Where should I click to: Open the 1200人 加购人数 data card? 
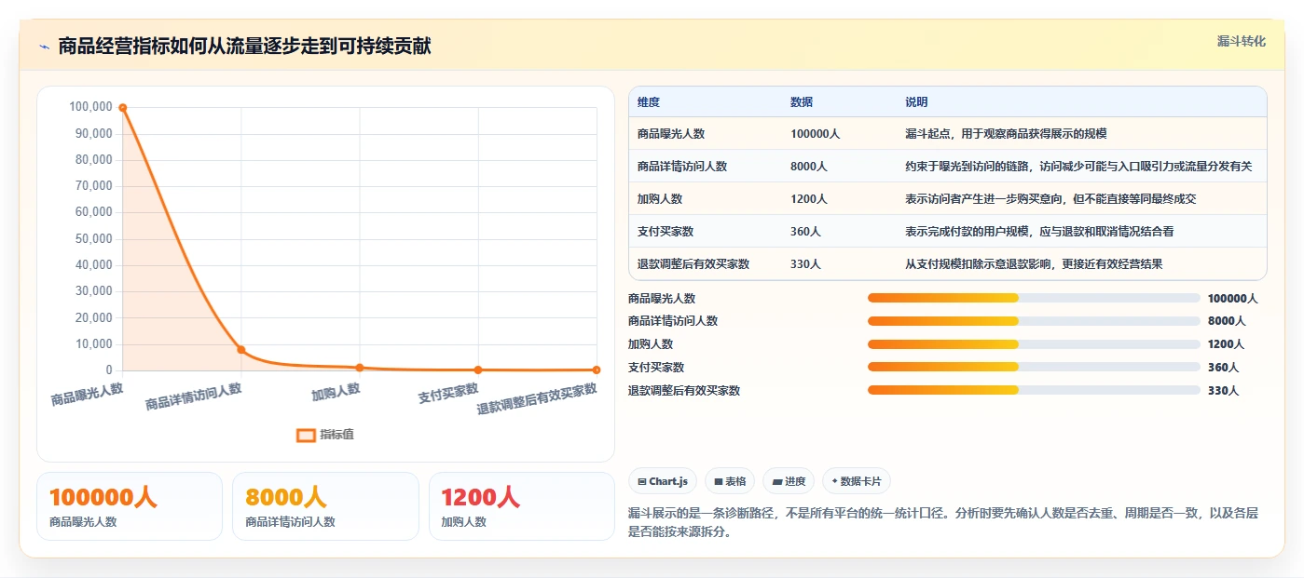521,506
